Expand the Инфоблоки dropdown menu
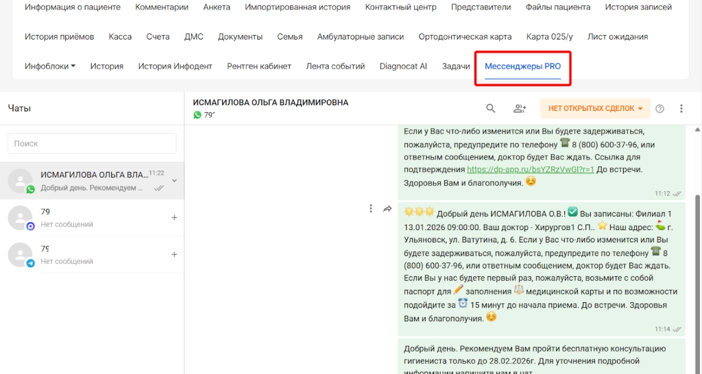702x374 pixels. tap(50, 66)
